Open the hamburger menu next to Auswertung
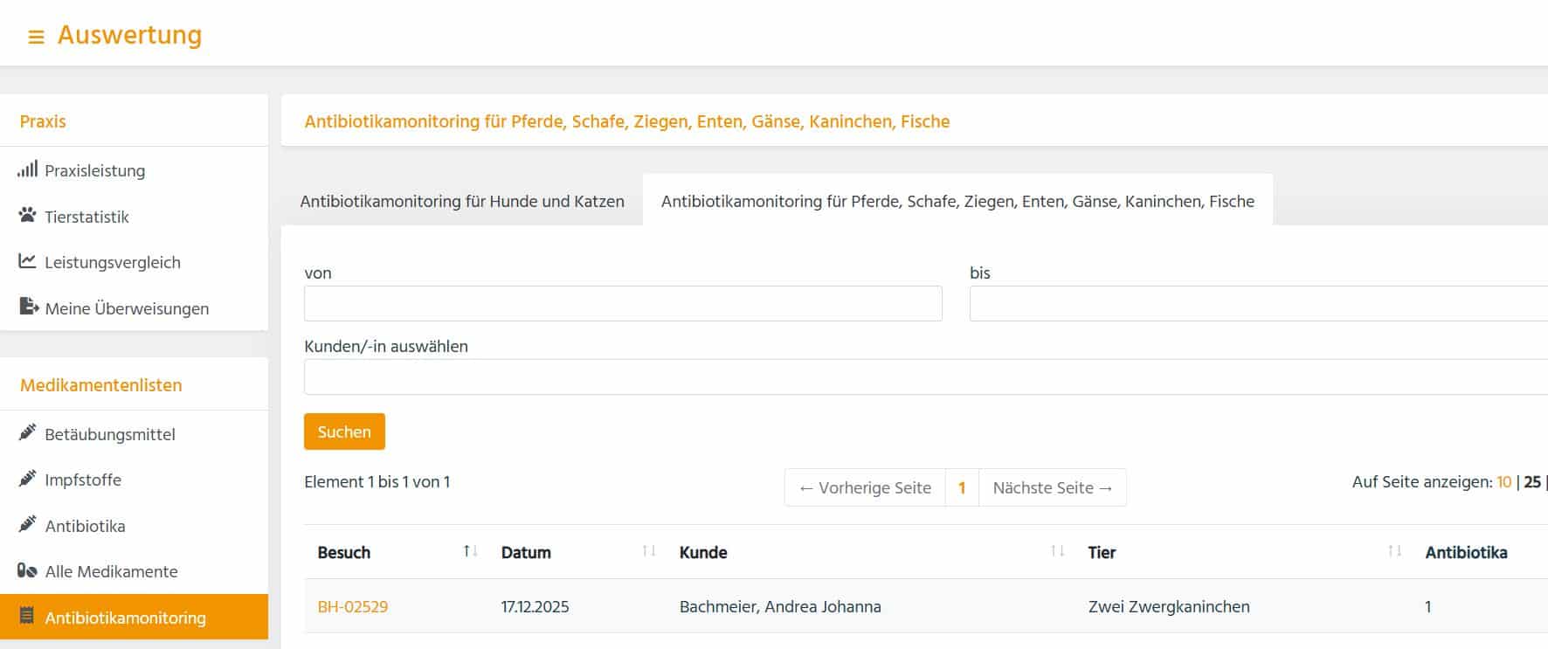This screenshot has height=649, width=1548. click(36, 37)
